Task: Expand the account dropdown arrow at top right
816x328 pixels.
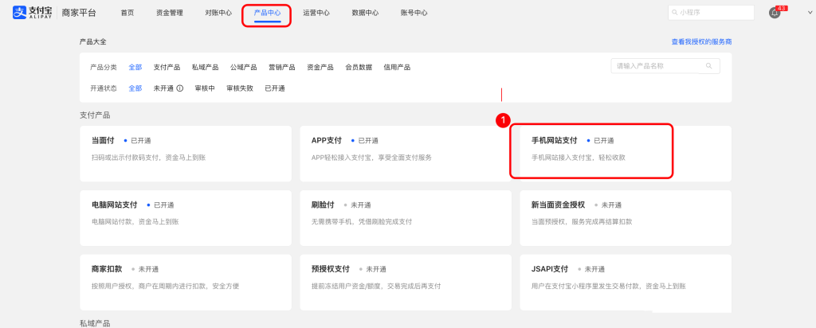Action: tap(799, 14)
